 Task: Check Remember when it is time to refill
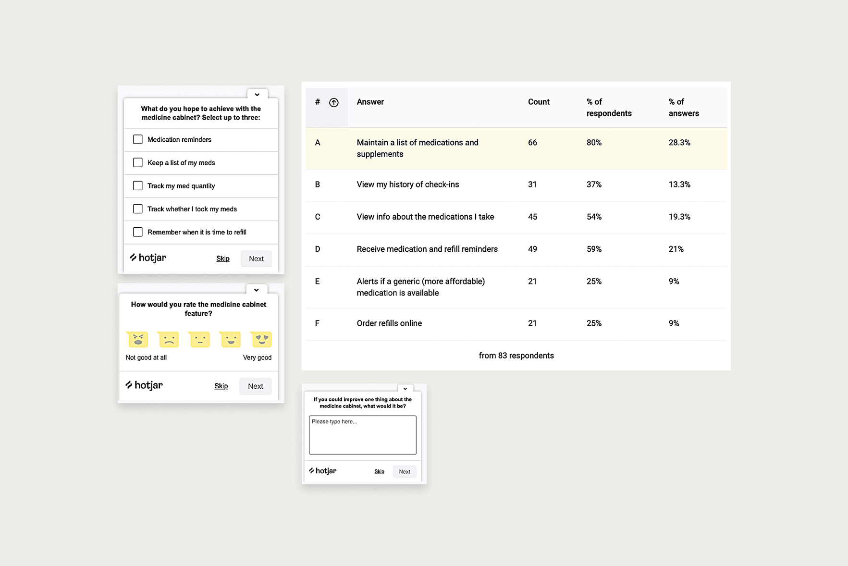point(138,232)
